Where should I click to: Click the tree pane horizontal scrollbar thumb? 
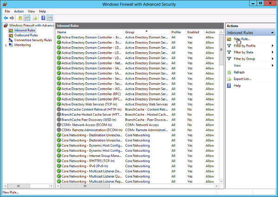[x=19, y=186]
